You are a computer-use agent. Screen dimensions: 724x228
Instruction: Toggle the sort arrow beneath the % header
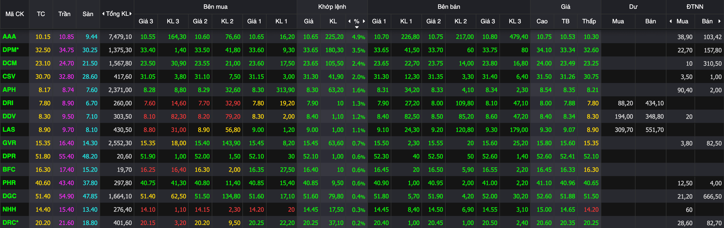(357, 27)
